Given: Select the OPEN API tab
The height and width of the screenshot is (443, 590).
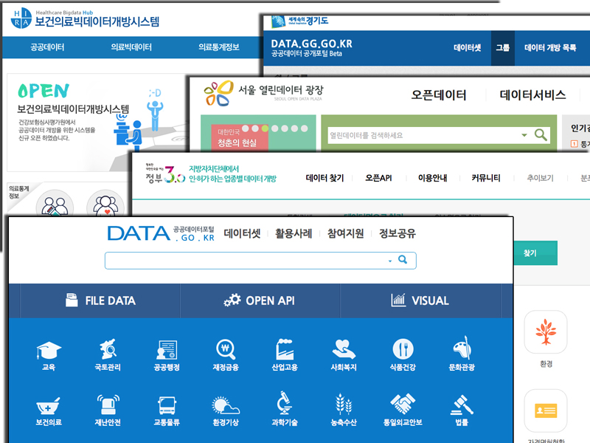Looking at the screenshot, I should click(260, 301).
